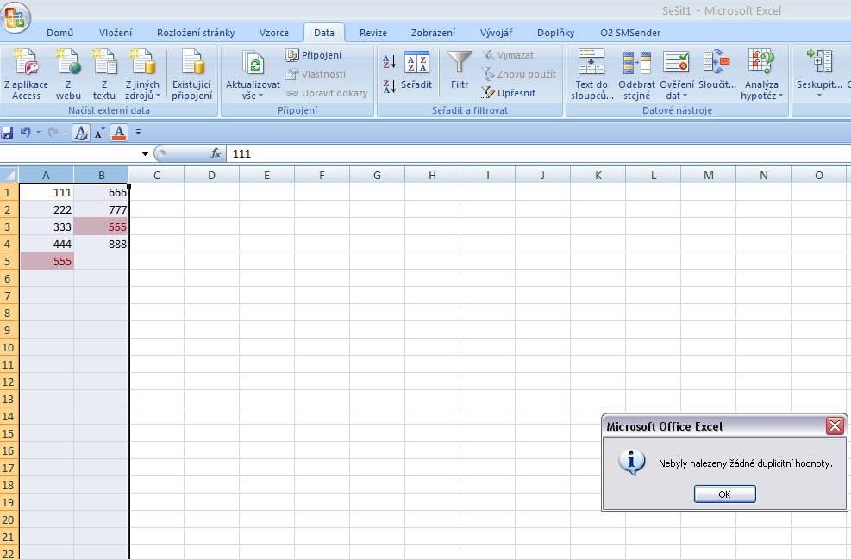
Task: Select cell A3 containing 333
Action: click(47, 227)
